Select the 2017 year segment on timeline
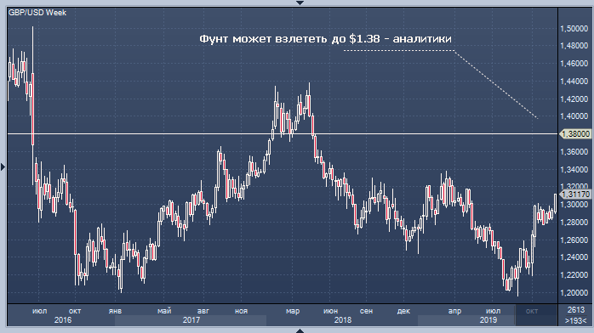Image resolution: width=594 pixels, height=333 pixels. point(191,320)
